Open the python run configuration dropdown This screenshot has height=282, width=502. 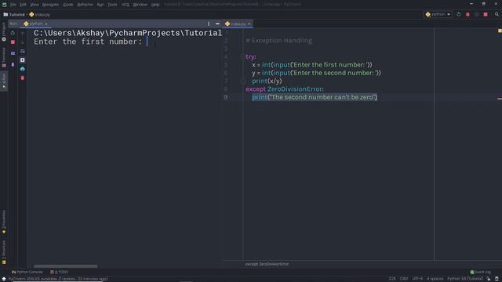(x=438, y=14)
